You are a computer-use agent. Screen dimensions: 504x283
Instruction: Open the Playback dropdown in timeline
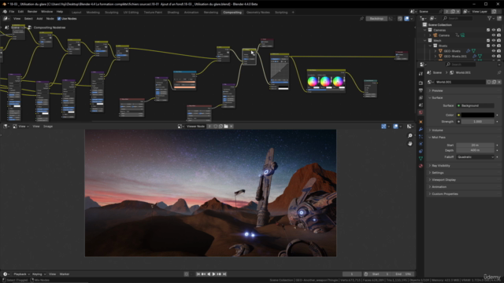point(21,274)
